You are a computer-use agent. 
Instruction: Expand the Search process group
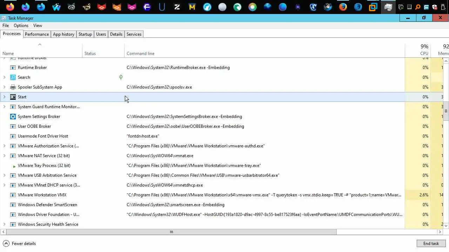pos(4,77)
